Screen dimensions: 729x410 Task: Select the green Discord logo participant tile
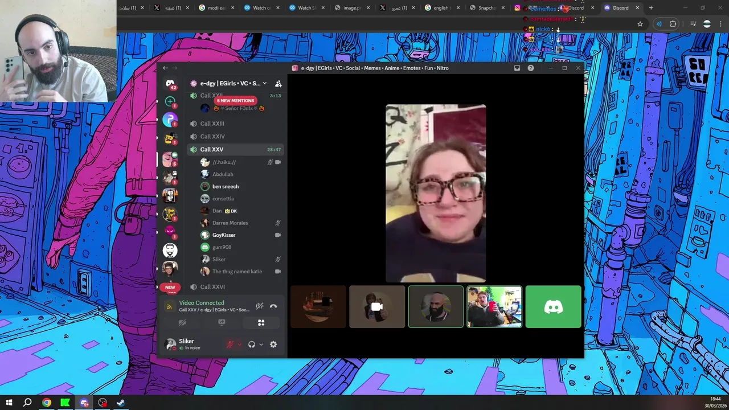(554, 307)
